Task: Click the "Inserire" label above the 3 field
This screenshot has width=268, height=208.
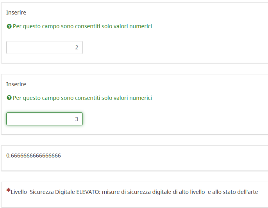Action: click(16, 84)
